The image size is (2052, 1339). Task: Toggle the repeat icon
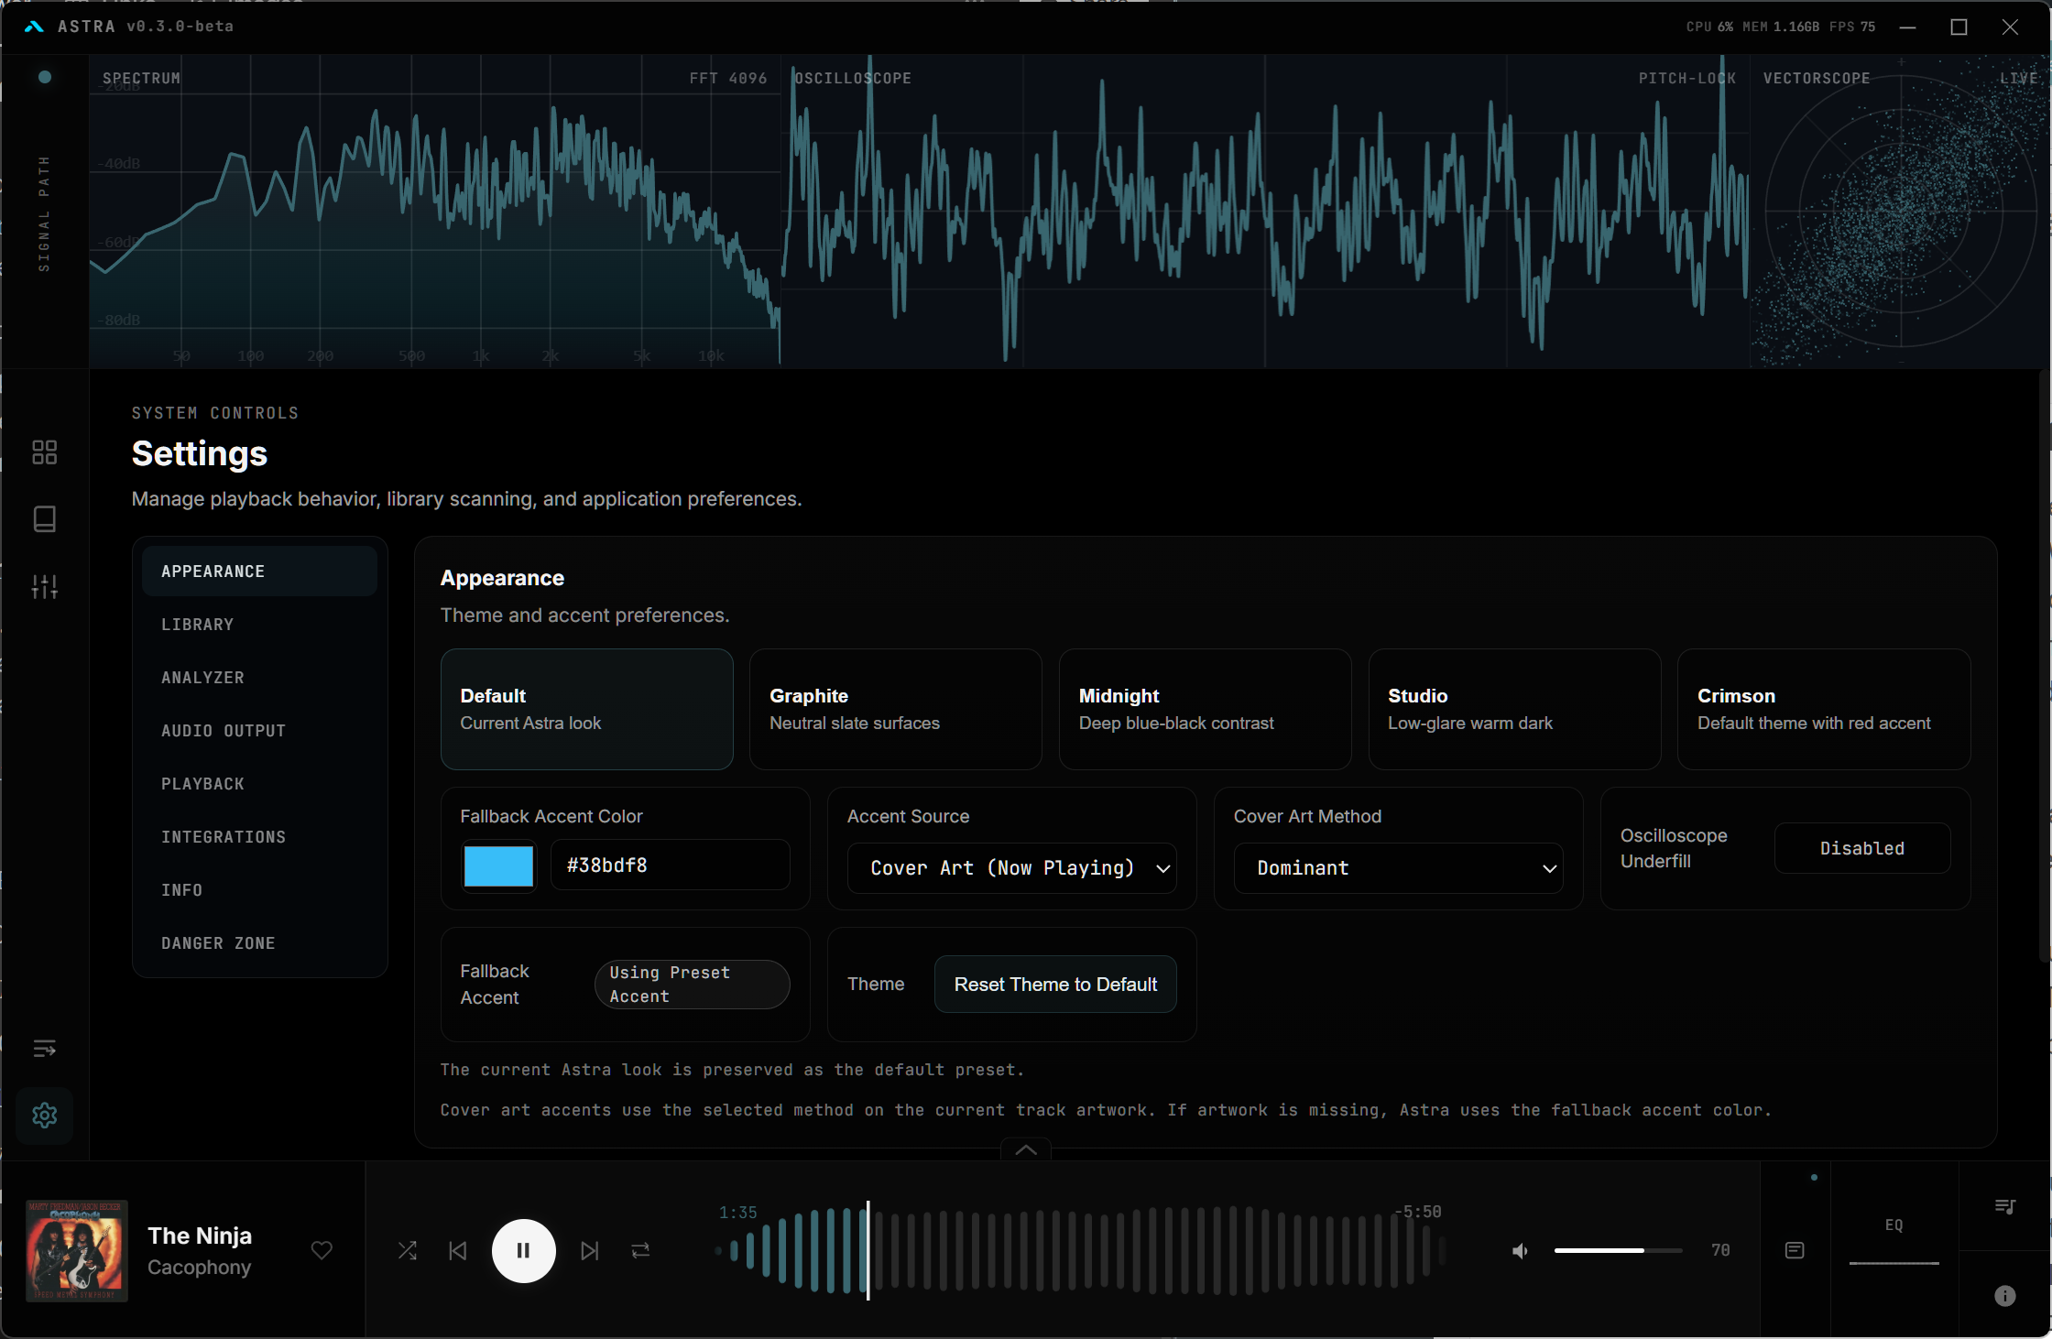(640, 1250)
